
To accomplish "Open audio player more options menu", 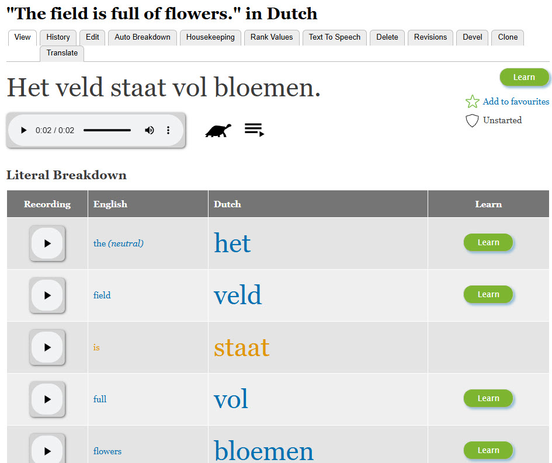I will 168,130.
